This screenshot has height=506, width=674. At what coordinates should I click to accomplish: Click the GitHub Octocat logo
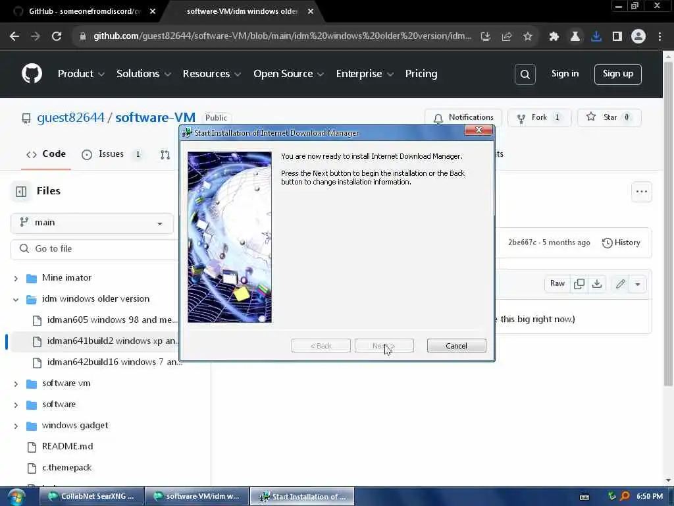tap(32, 74)
